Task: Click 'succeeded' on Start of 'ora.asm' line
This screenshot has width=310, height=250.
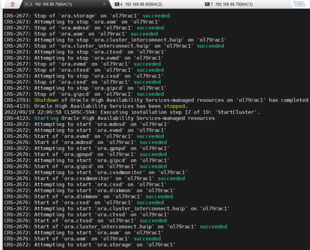Action: [147, 239]
